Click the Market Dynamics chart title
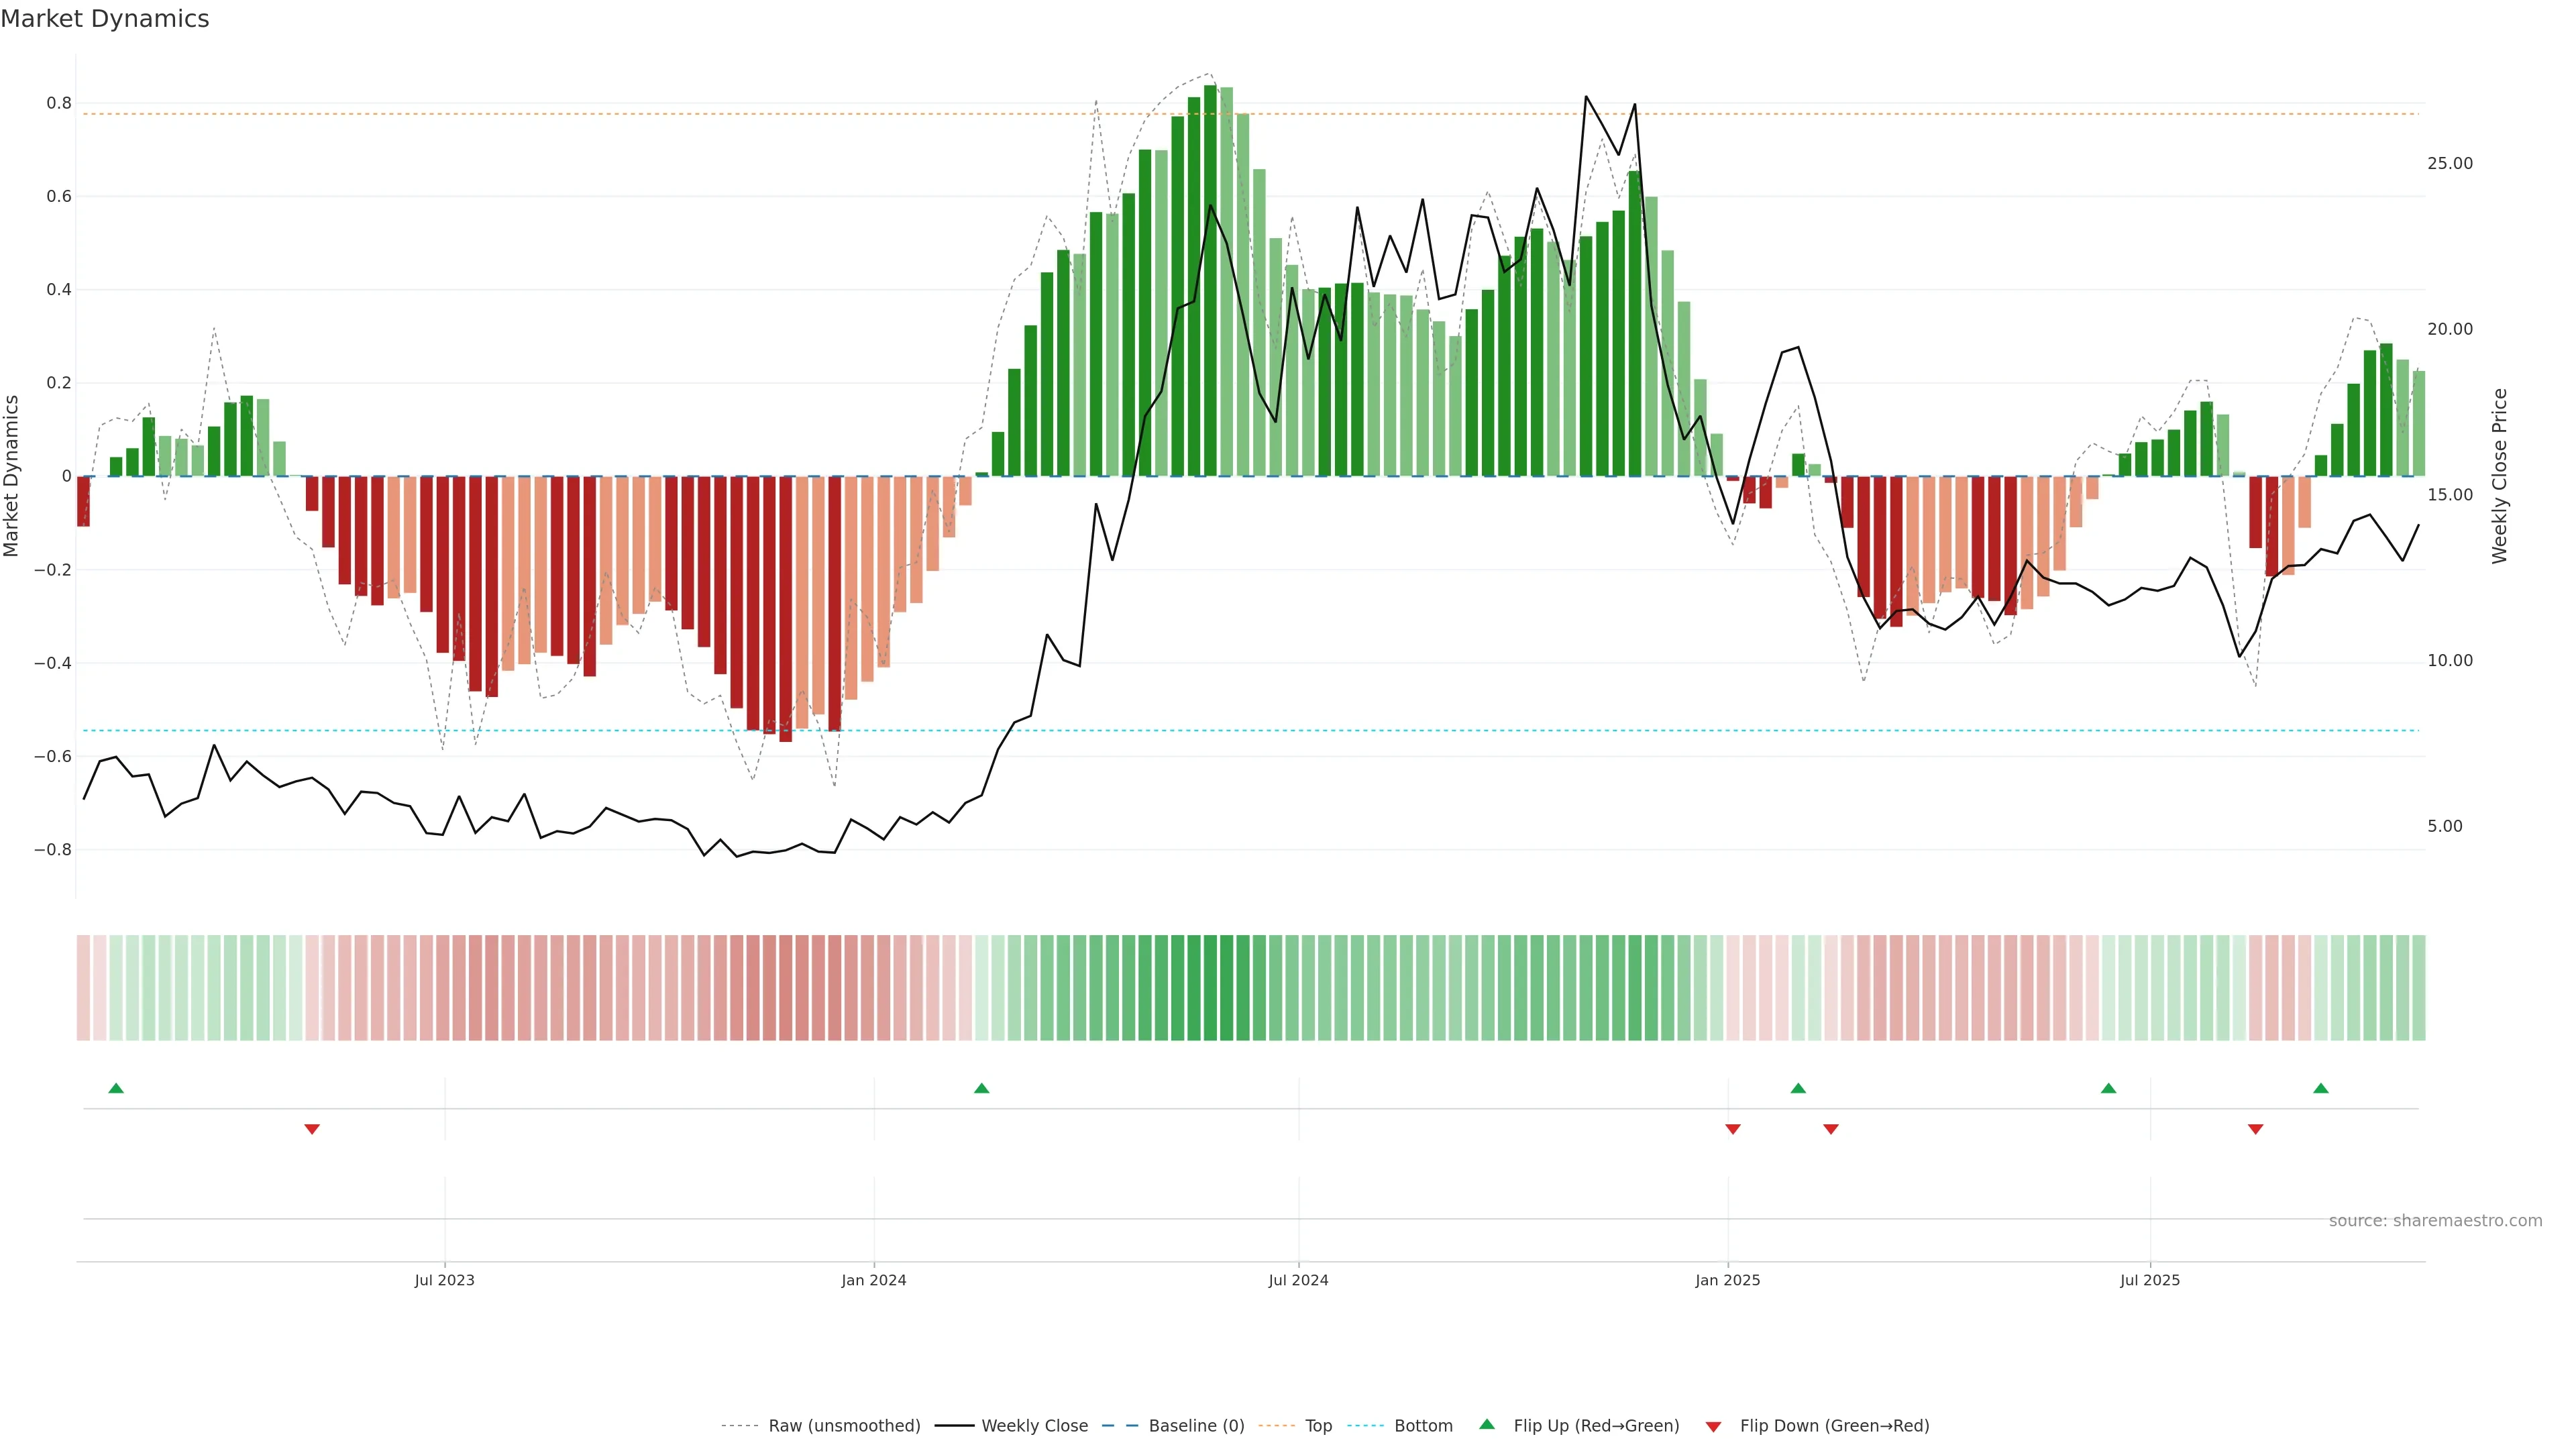The width and height of the screenshot is (2576, 1449). 105,19
